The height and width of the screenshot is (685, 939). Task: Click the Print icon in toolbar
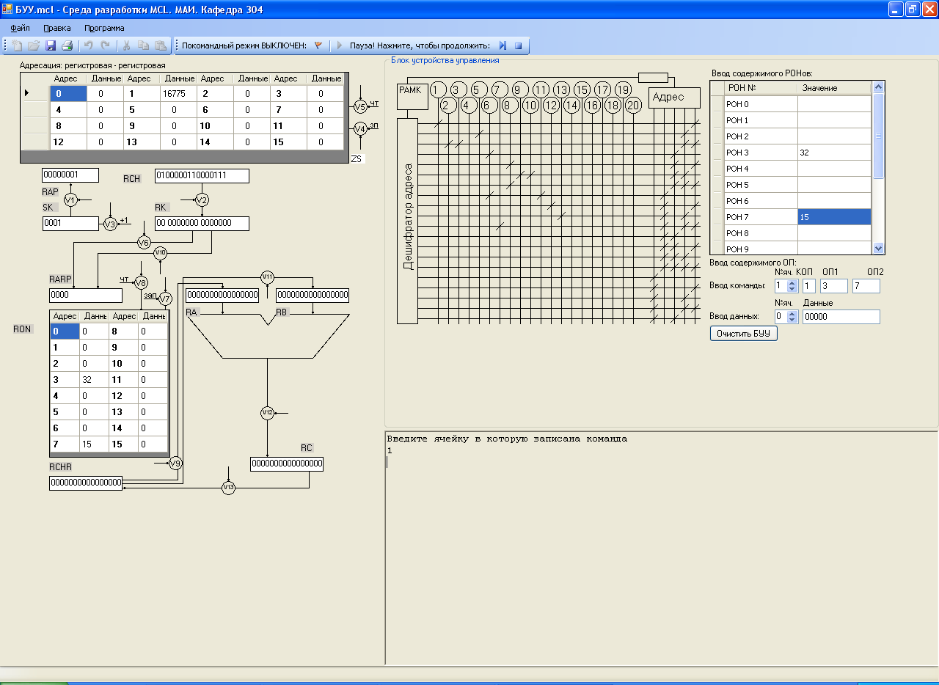pyautogui.click(x=67, y=45)
